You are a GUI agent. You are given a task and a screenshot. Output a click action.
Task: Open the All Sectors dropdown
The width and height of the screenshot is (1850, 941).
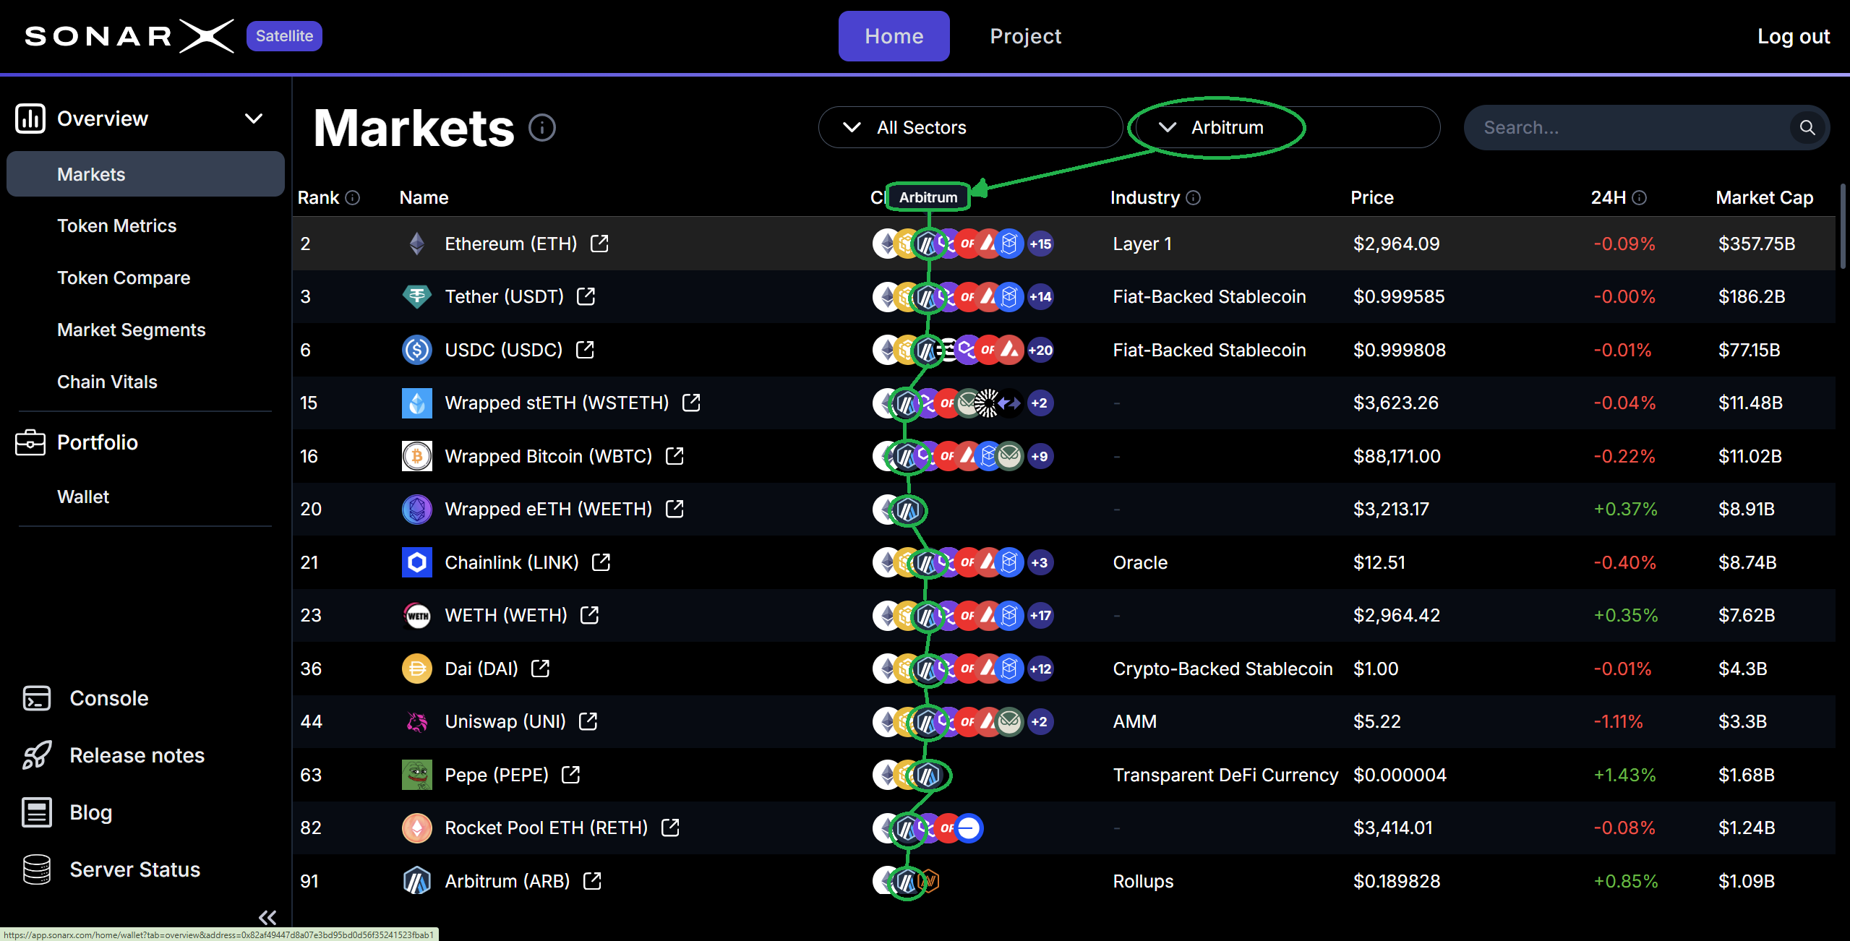(970, 127)
